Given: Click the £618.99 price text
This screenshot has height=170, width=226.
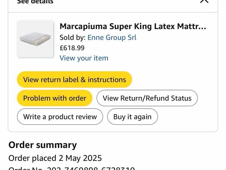Looking at the screenshot, I should click(72, 48).
